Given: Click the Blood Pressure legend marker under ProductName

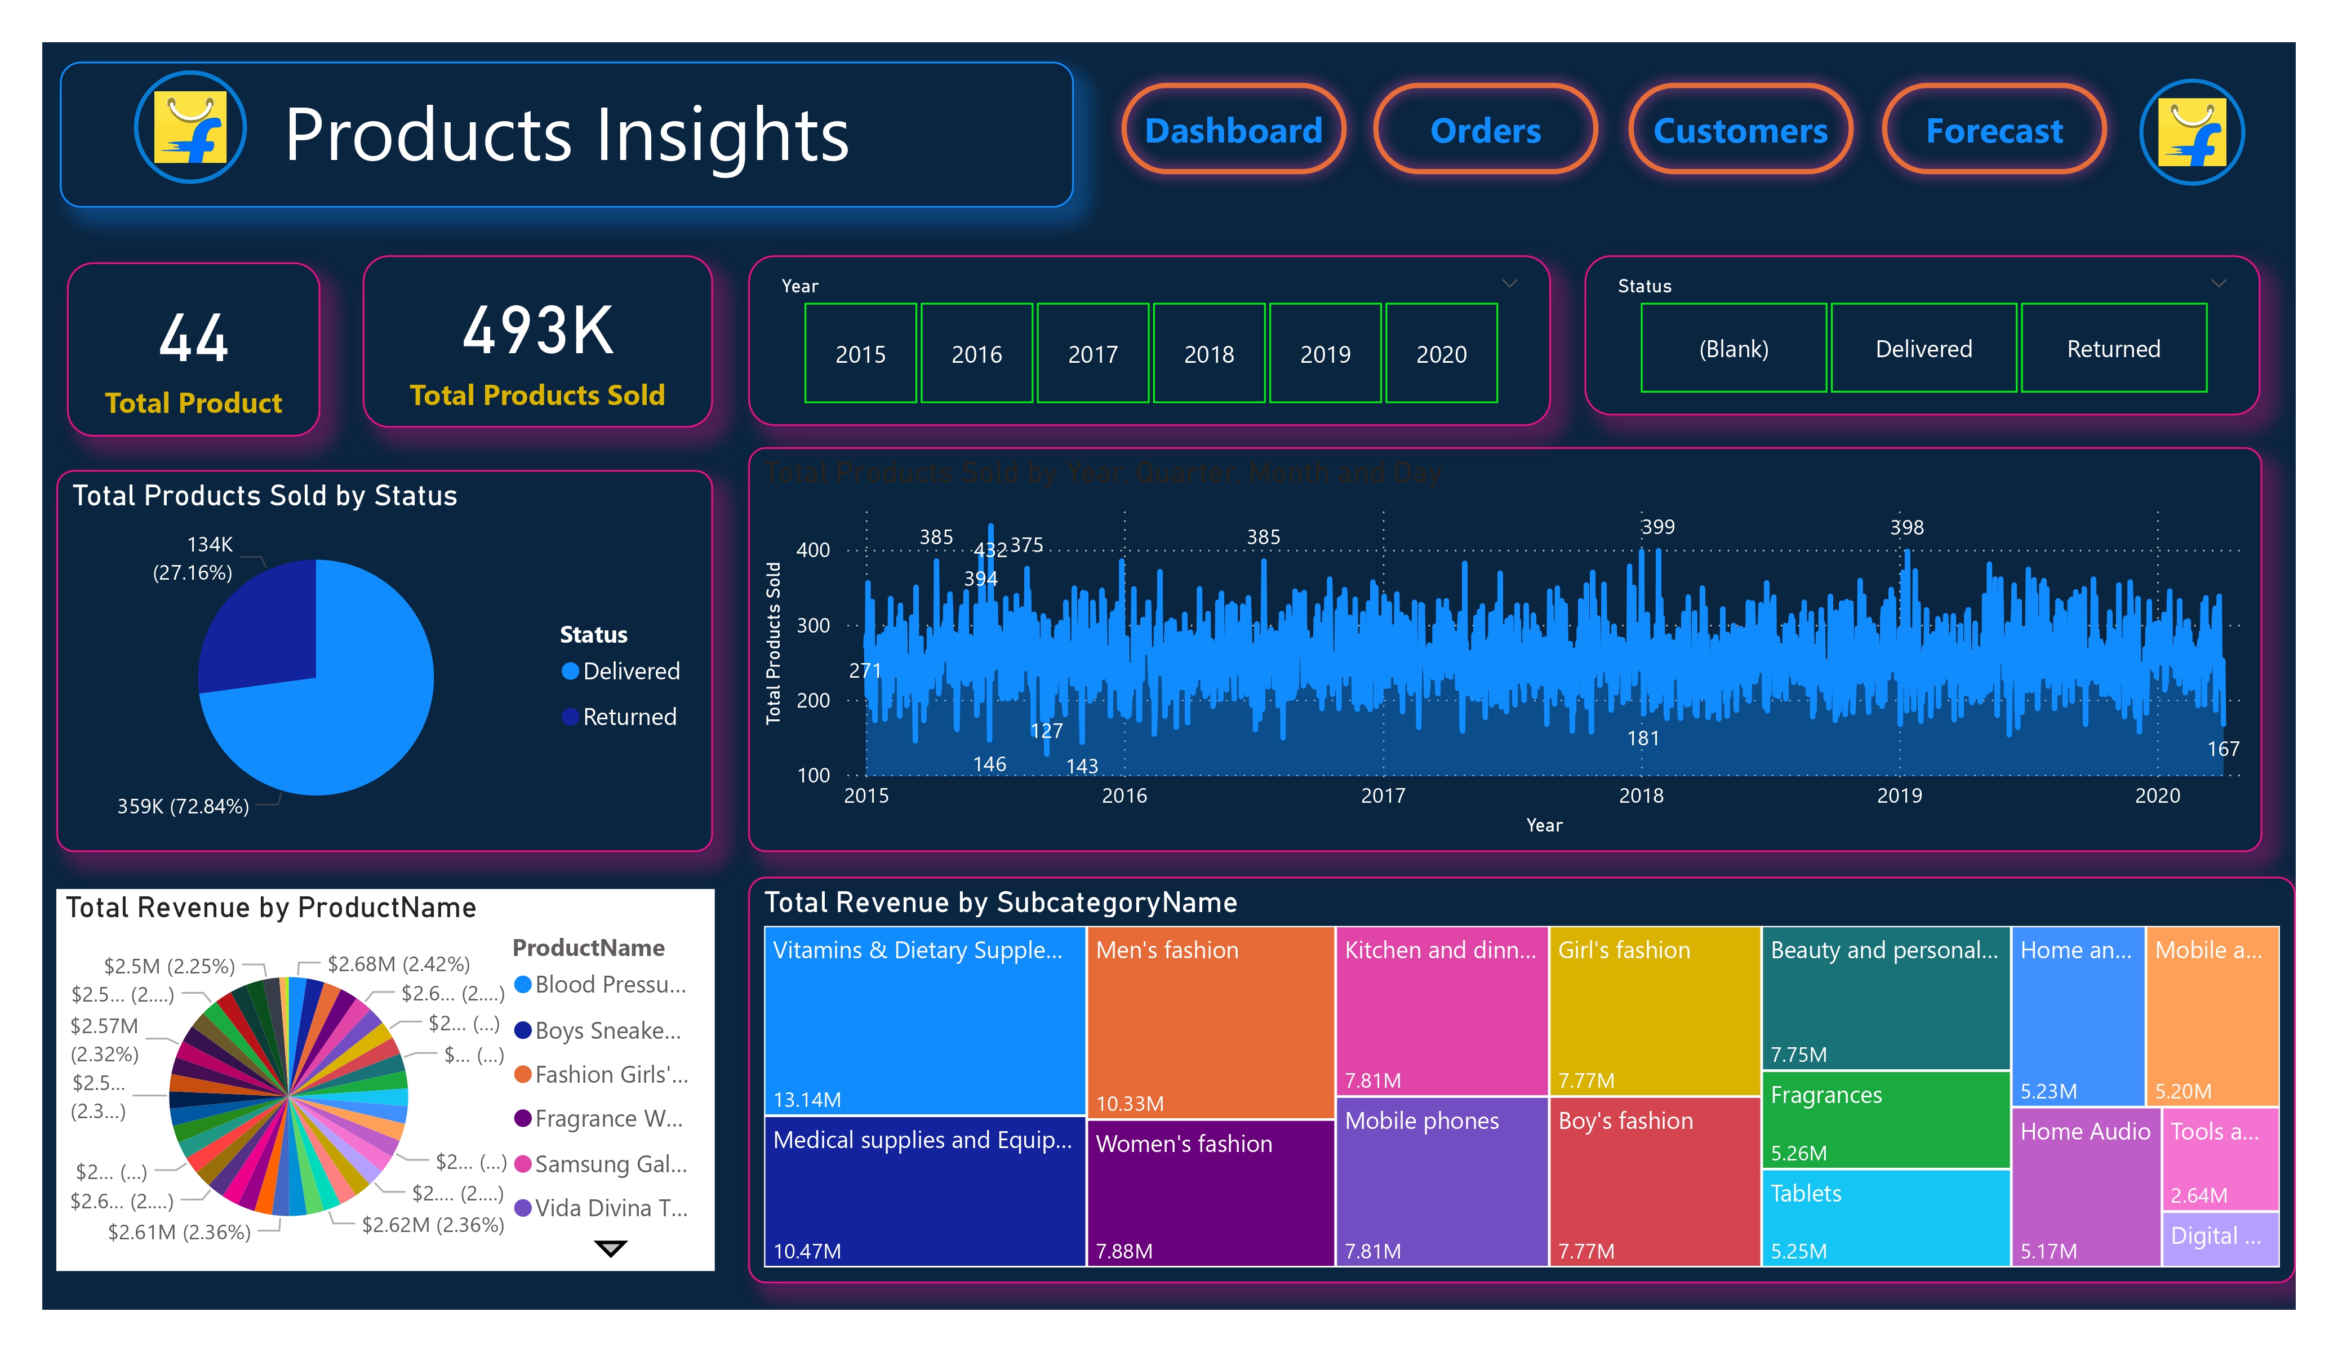Looking at the screenshot, I should pos(524,985).
